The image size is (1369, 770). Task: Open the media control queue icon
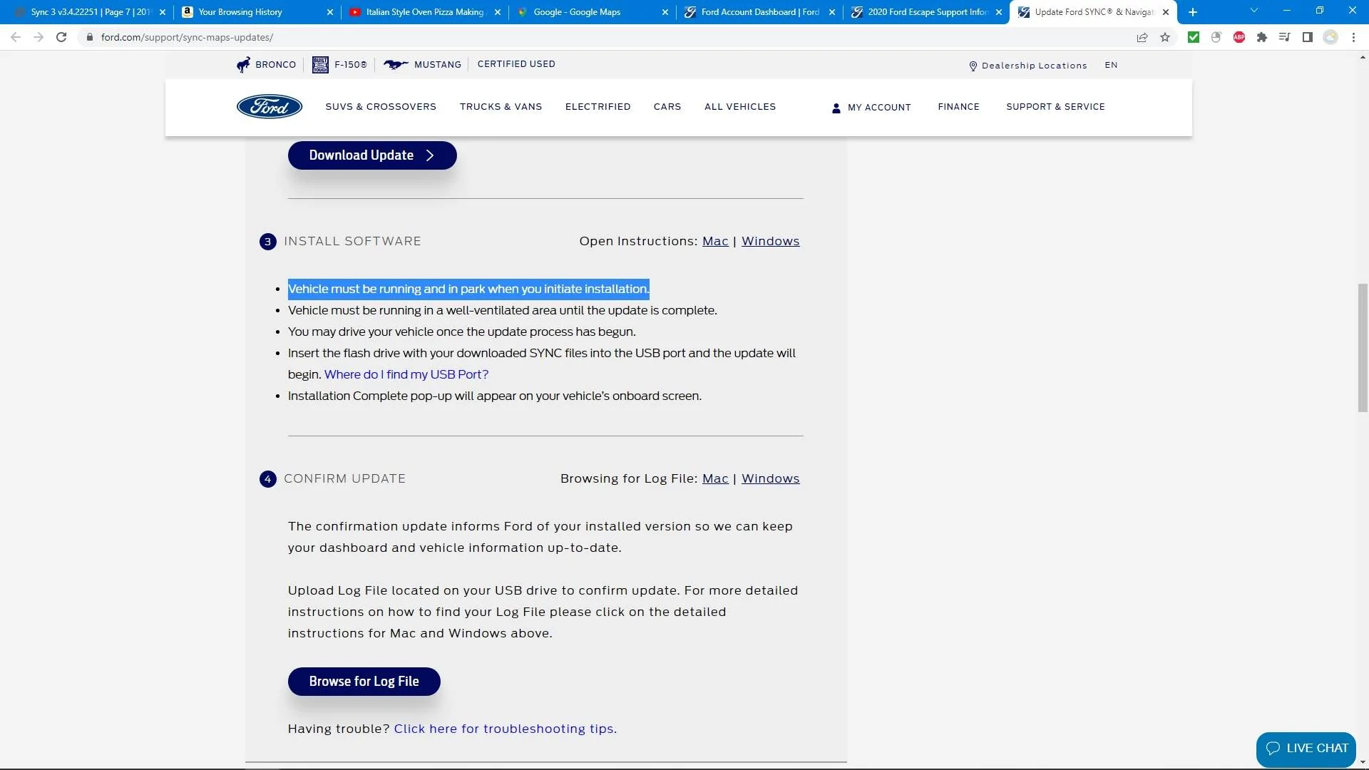point(1285,37)
